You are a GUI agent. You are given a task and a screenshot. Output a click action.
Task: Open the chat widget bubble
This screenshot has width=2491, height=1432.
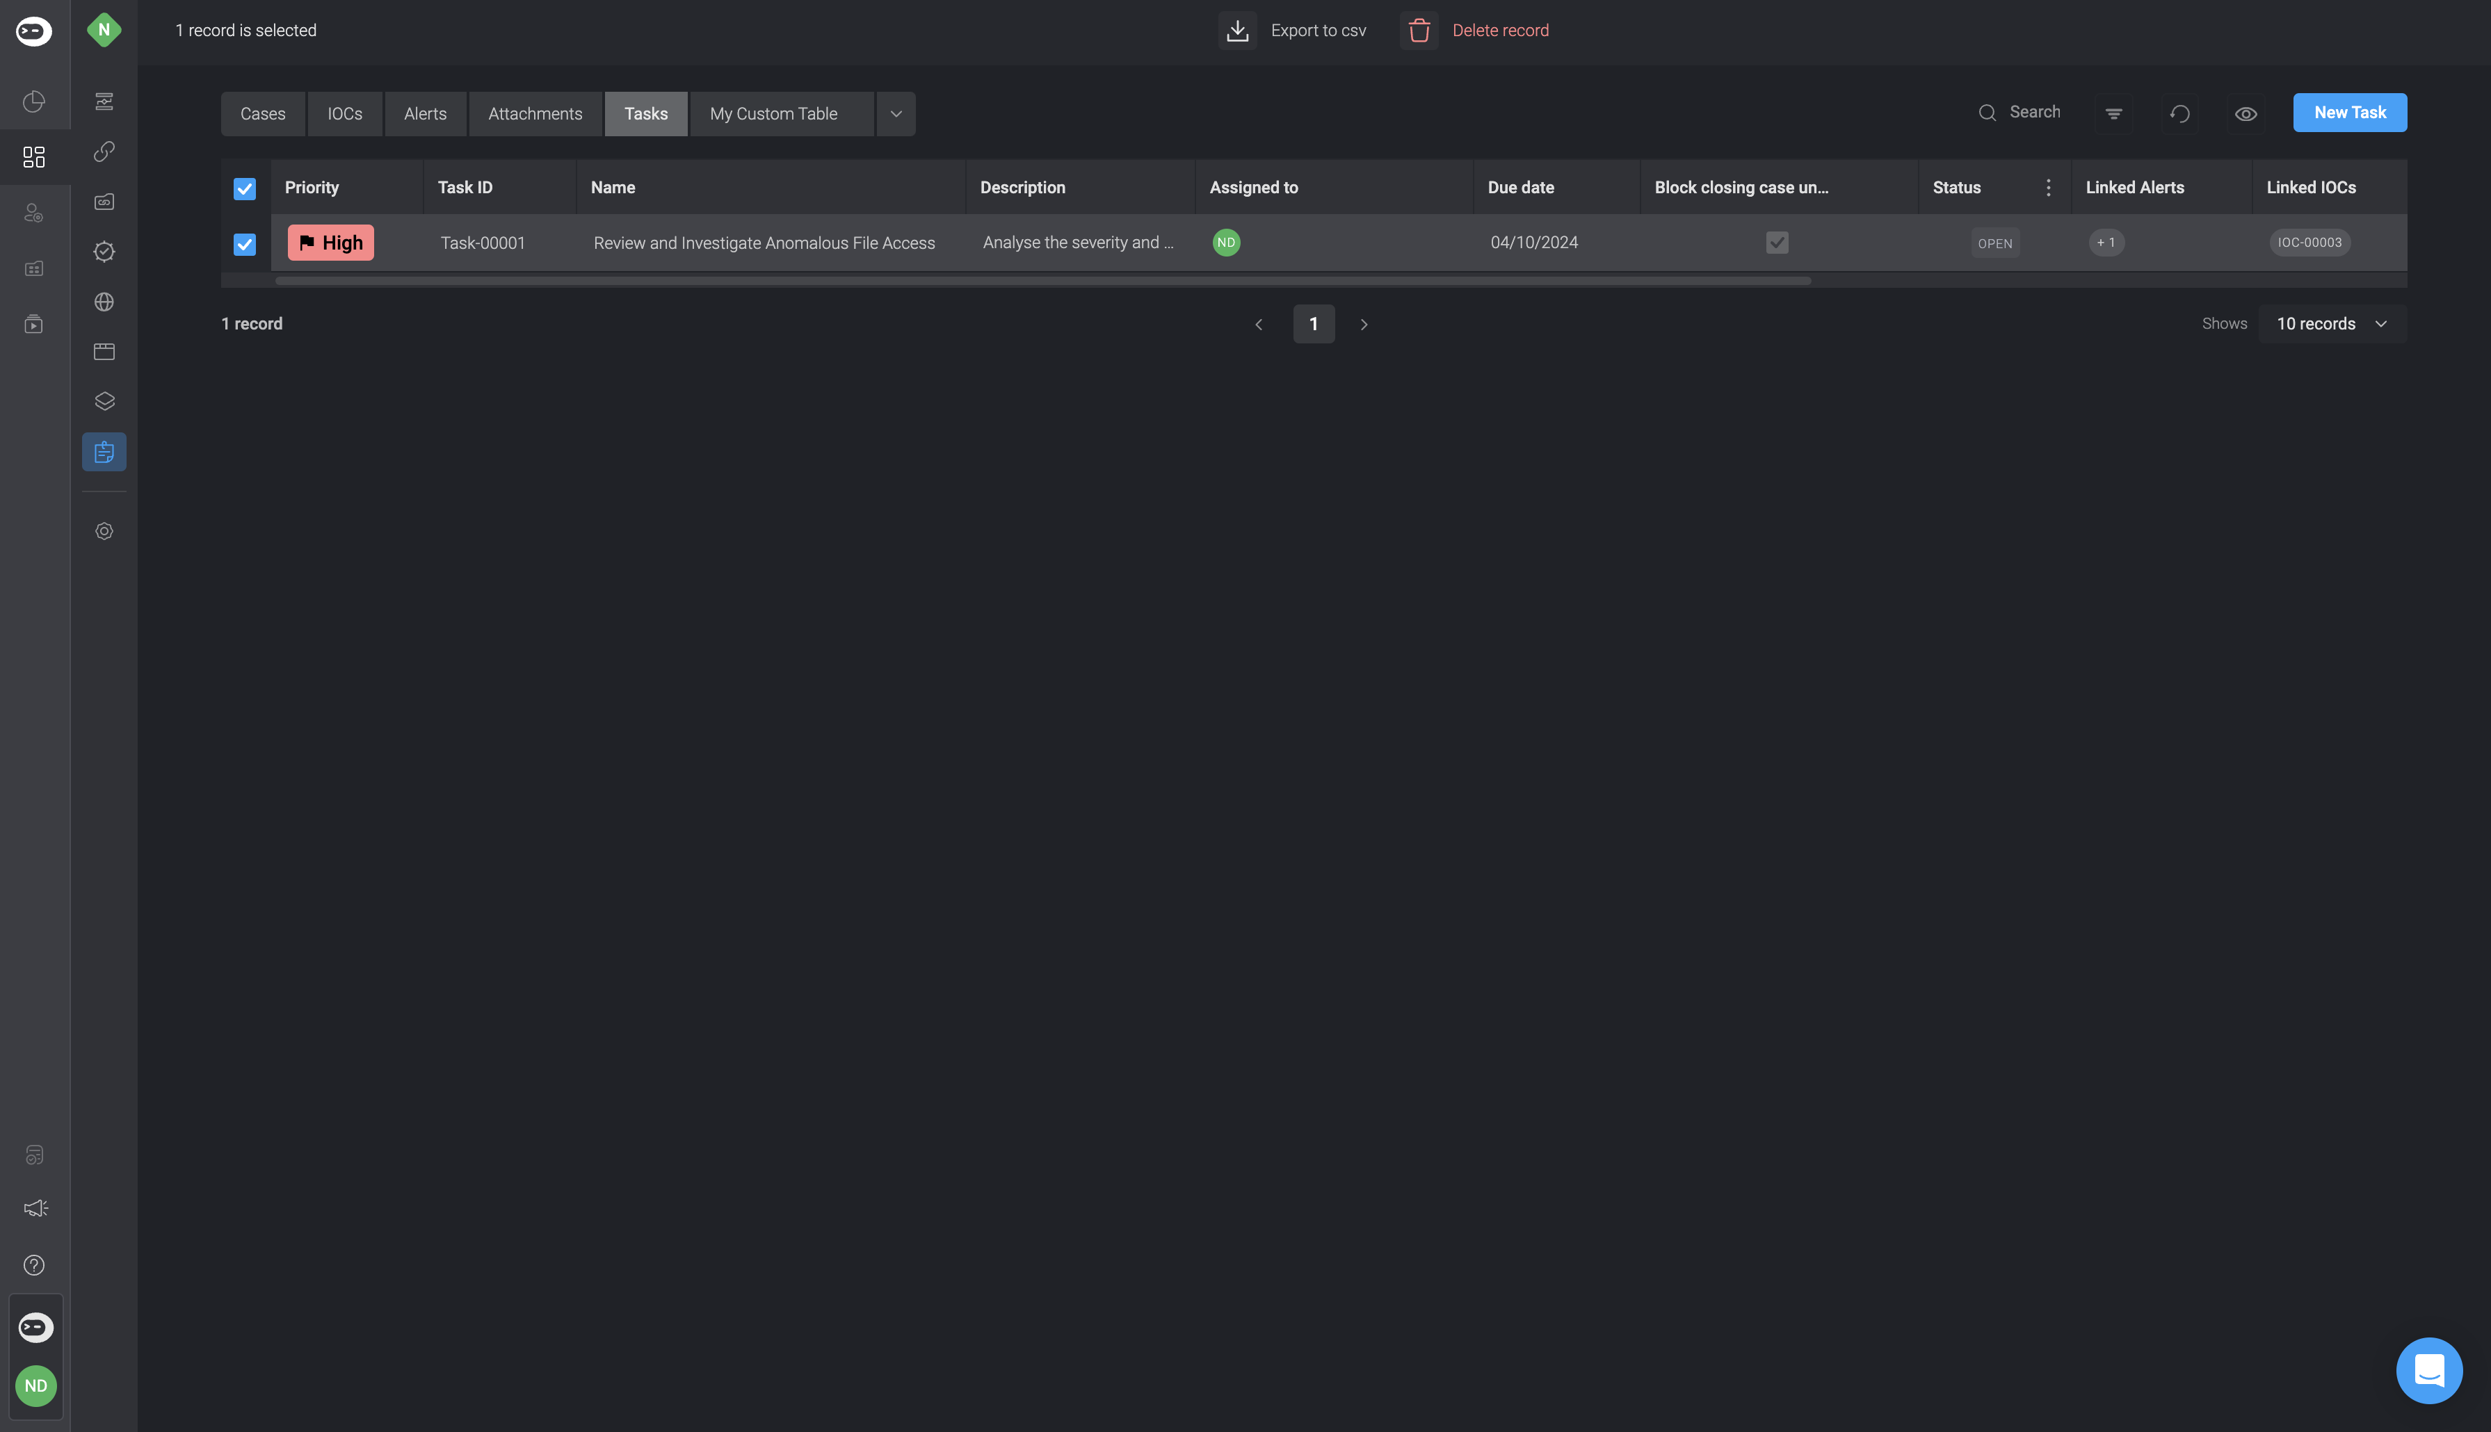tap(2429, 1370)
